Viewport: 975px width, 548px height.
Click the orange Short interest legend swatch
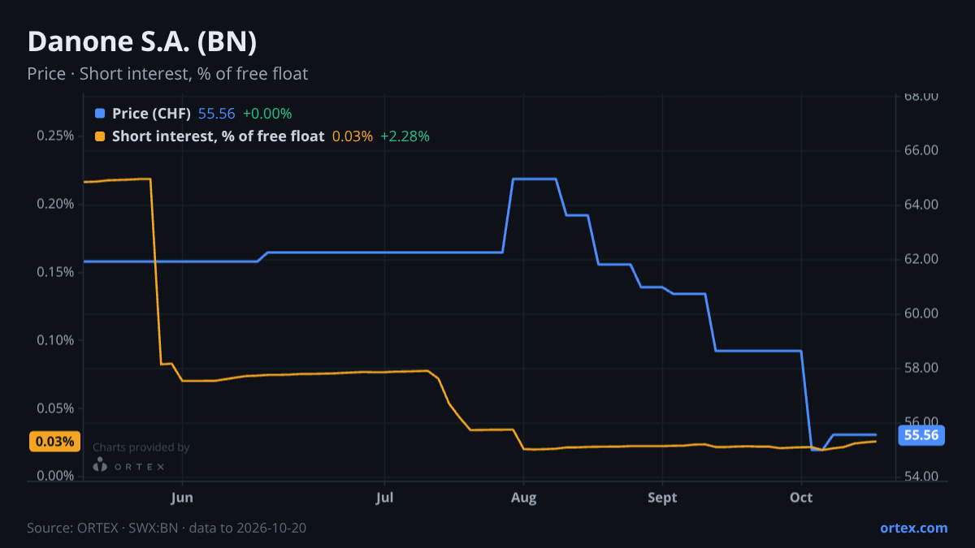[x=100, y=136]
